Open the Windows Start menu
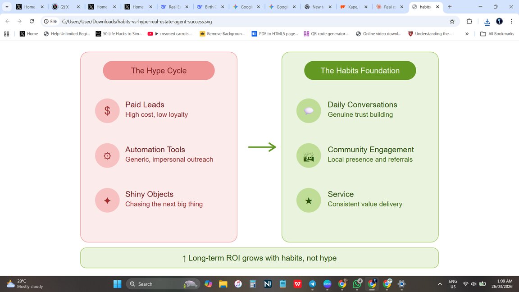519x292 pixels. point(117,284)
